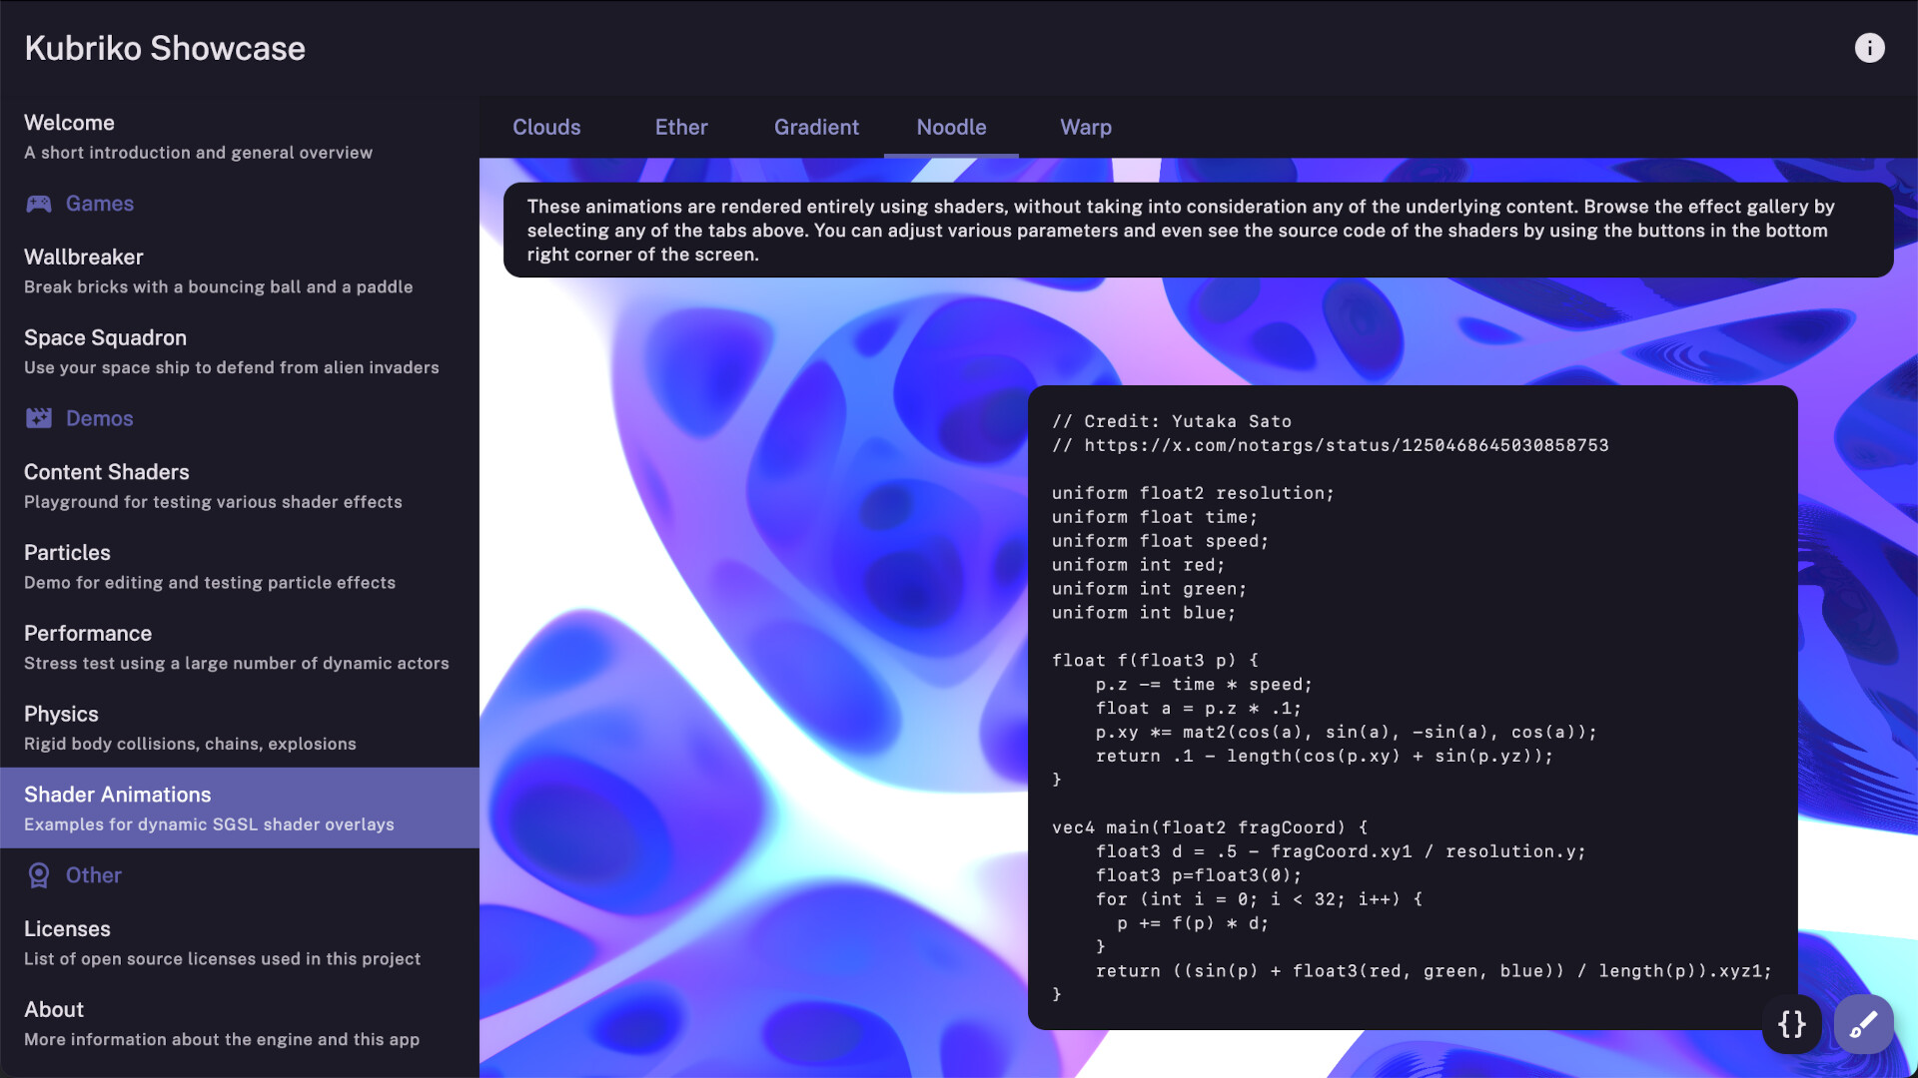This screenshot has height=1078, width=1918.
Task: Toggle the shader source code braces button
Action: pos(1792,1024)
